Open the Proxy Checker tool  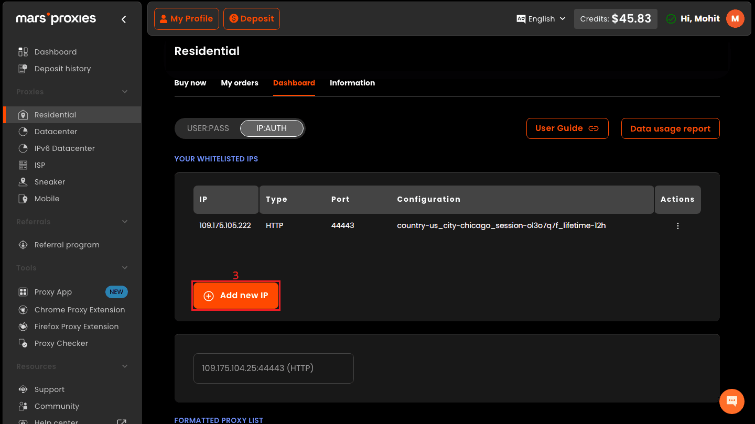61,343
